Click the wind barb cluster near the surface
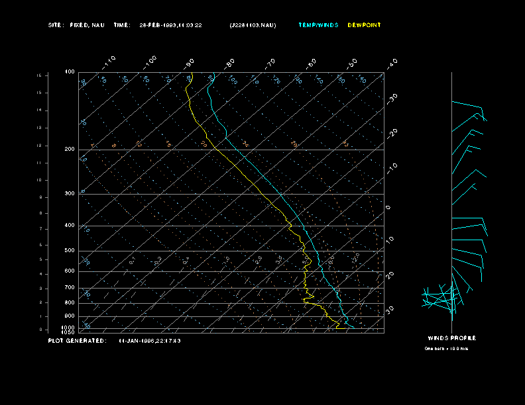 tap(441, 298)
